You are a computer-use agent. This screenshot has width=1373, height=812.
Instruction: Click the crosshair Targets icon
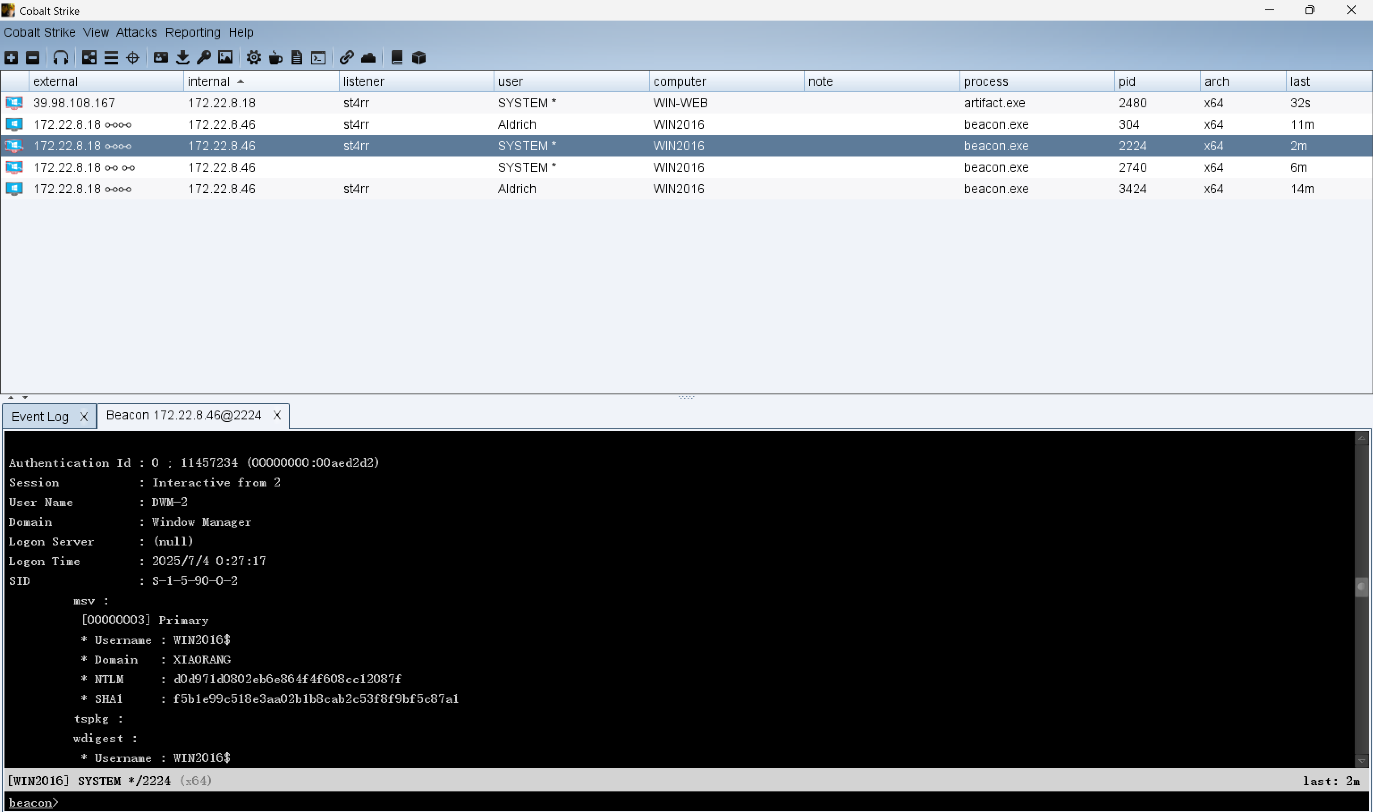133,57
